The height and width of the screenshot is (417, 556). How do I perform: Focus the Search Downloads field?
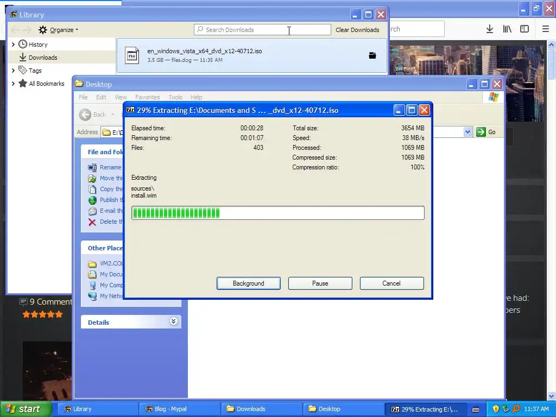(262, 30)
